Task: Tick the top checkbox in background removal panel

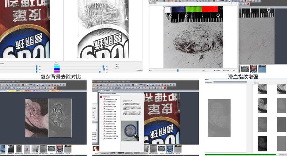Action: 116,65
